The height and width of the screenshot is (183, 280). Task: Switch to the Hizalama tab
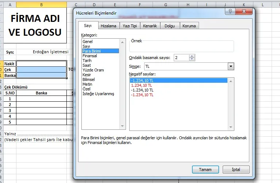pos(108,26)
